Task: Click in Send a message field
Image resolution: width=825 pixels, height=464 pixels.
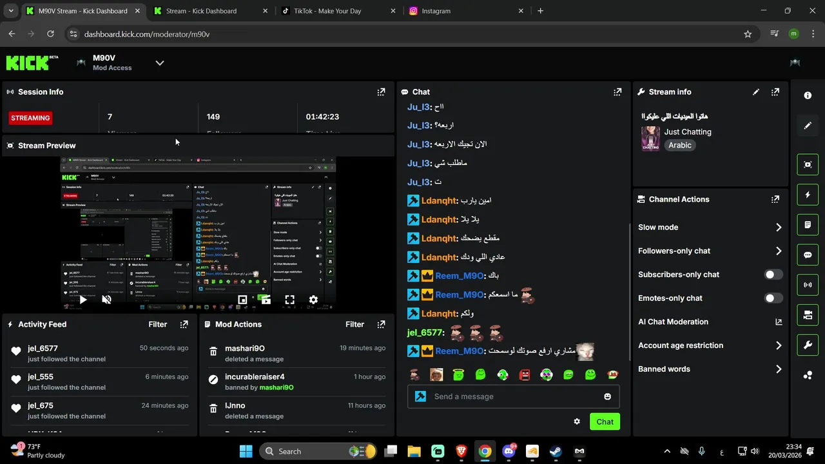Action: pyautogui.click(x=513, y=397)
